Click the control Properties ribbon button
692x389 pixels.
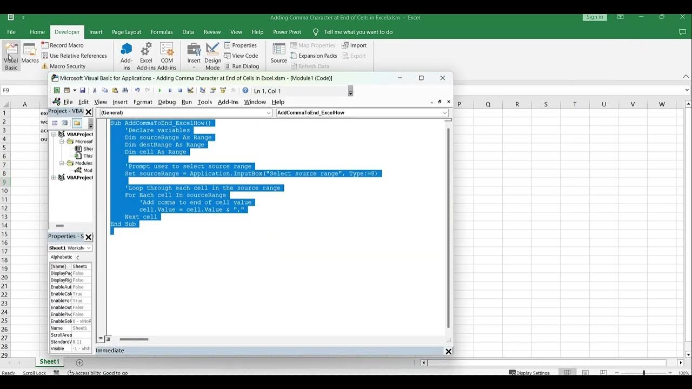click(240, 45)
